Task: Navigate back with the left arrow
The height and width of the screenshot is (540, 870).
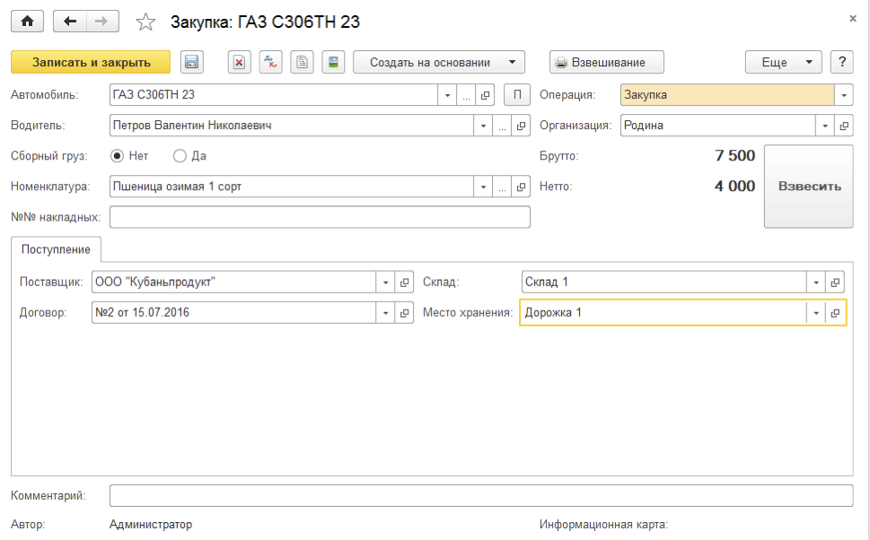Action: coord(70,22)
